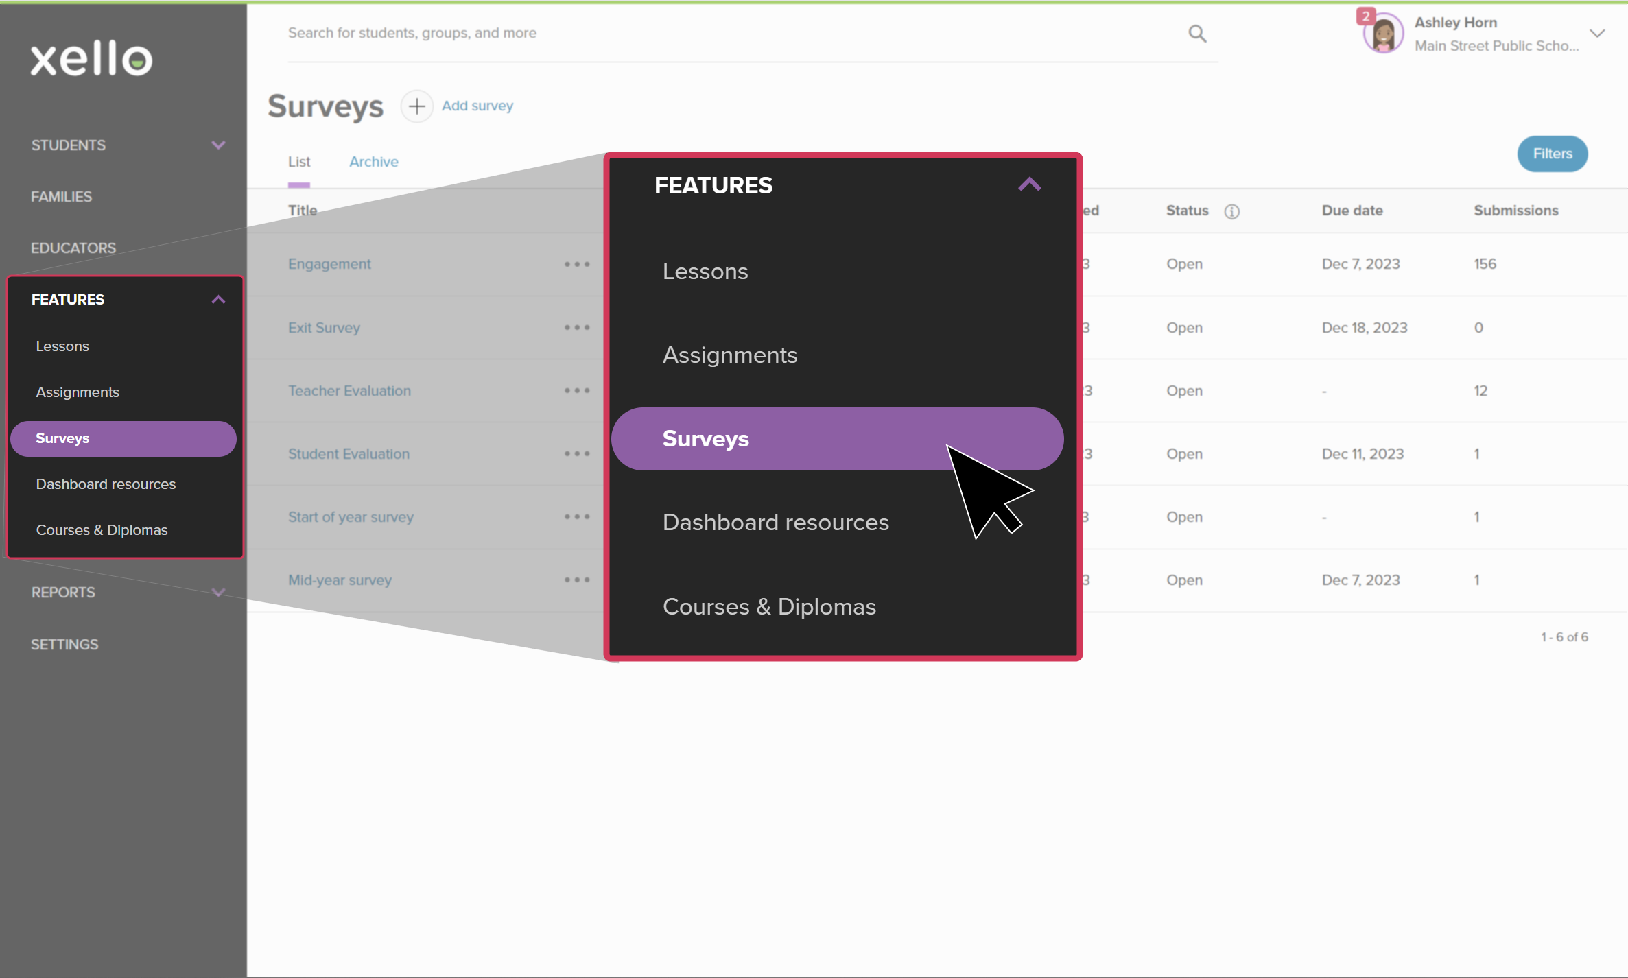1628x978 pixels.
Task: Switch to the List tab
Action: coord(299,162)
